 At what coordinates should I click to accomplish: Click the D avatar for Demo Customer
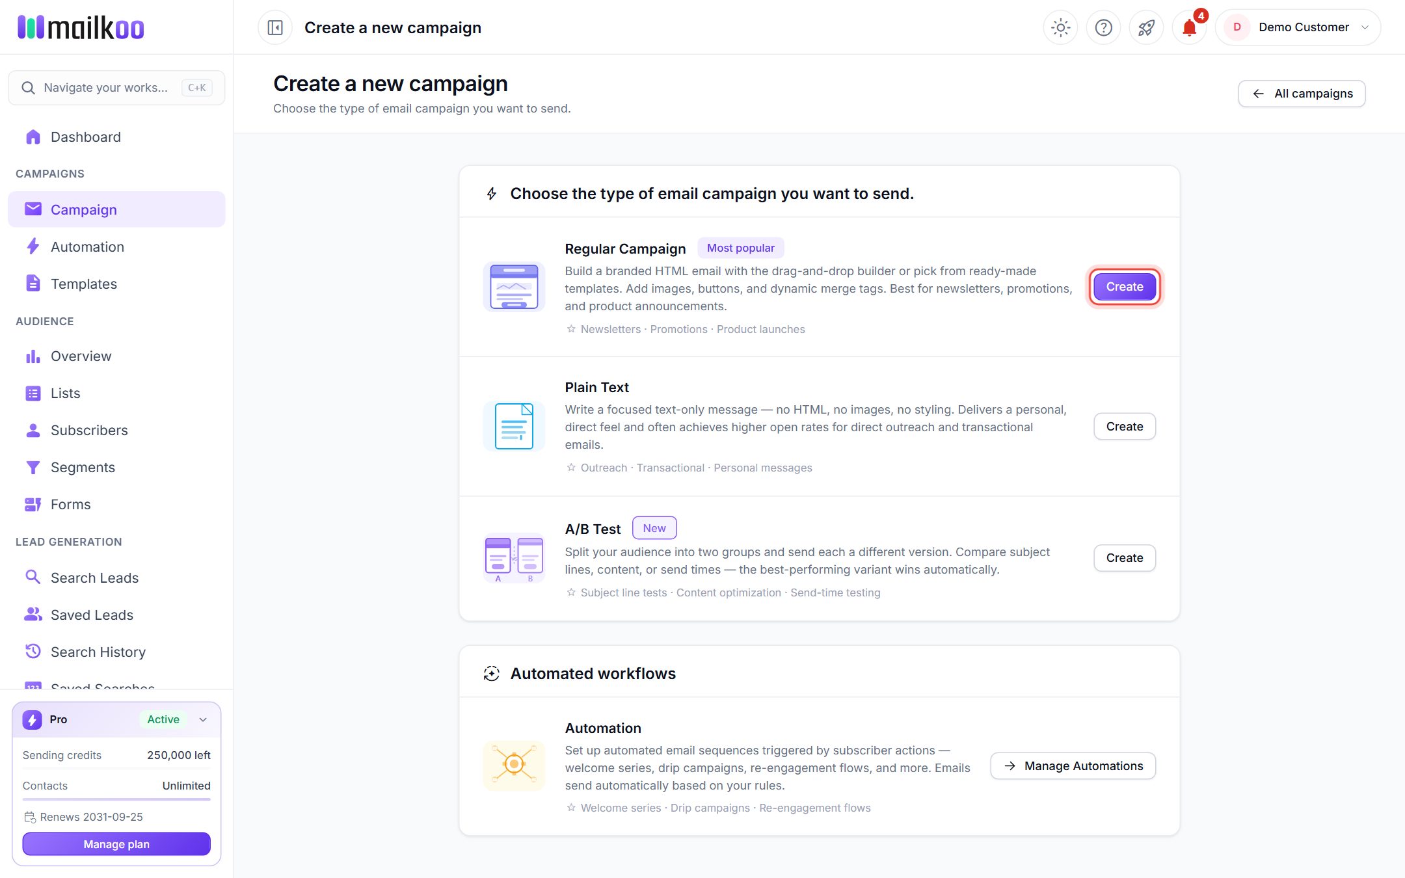pyautogui.click(x=1237, y=27)
